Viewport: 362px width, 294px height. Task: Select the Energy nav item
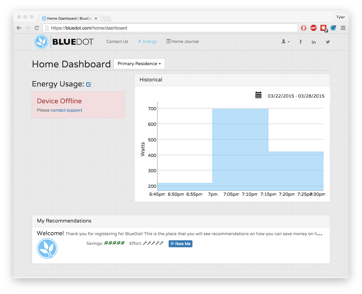[x=148, y=42]
